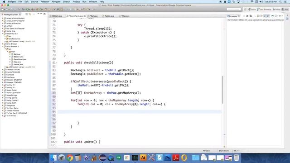
Task: Select the Sorting 2.1 project
Action: pyautogui.click(x=11, y=87)
